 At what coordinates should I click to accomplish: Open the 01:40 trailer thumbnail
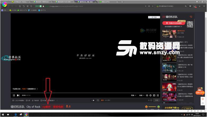point(169,77)
